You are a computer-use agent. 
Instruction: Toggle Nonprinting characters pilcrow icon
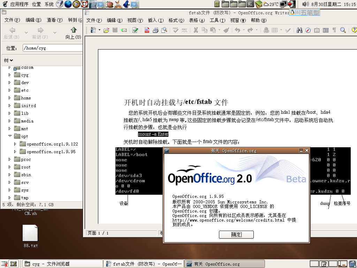click(334, 30)
